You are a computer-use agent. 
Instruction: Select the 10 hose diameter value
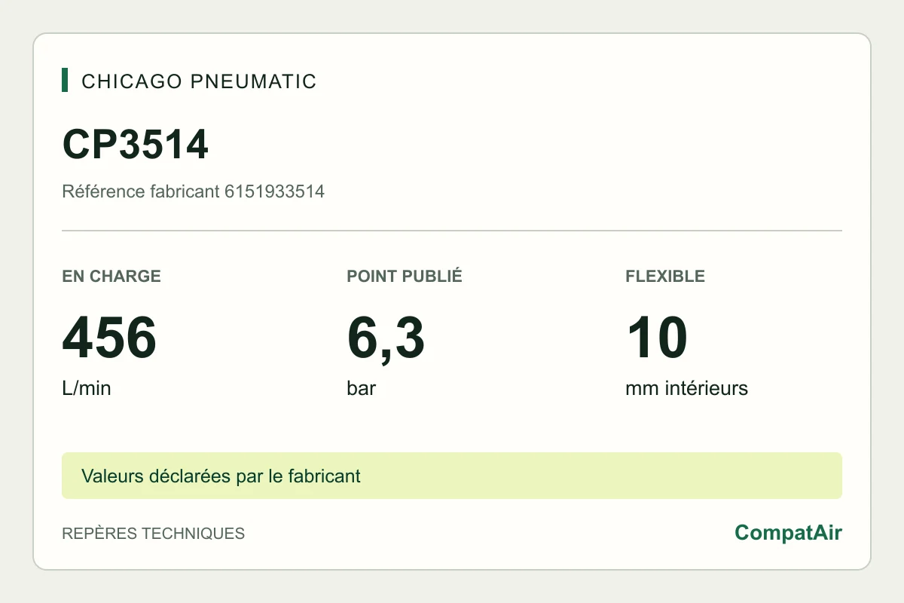(656, 337)
